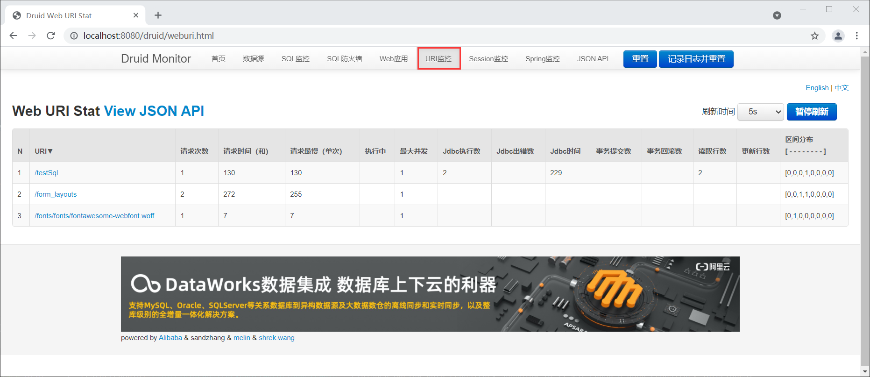Open the /form_layouts URI link
870x377 pixels.
tap(56, 194)
